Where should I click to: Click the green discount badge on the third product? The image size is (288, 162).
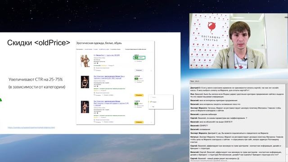[136, 103]
